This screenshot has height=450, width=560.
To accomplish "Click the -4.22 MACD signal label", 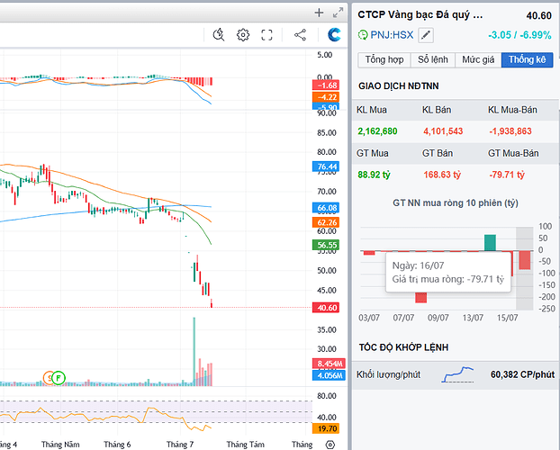I will [x=326, y=97].
